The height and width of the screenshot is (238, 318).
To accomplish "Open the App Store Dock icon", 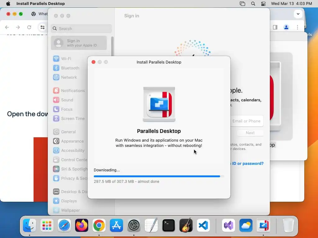I will [x=116, y=225].
